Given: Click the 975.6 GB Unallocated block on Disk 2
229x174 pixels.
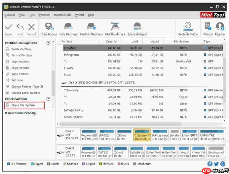Looking at the screenshot, I should pyautogui.click(x=216, y=152).
